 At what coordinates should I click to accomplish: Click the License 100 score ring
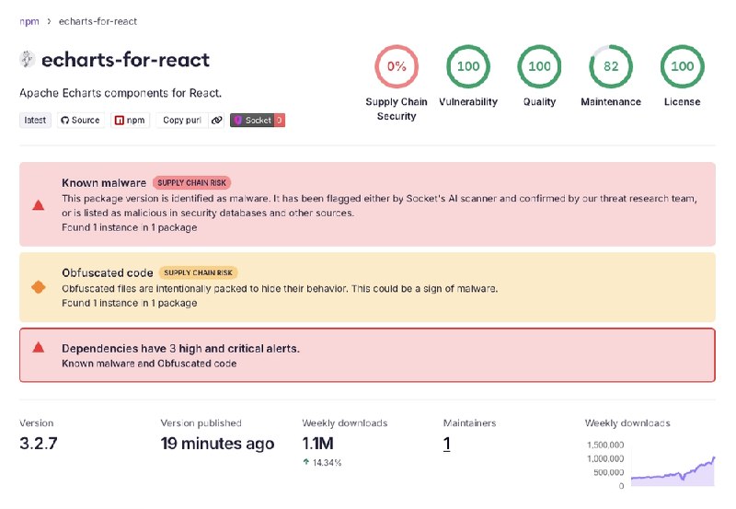pos(682,66)
